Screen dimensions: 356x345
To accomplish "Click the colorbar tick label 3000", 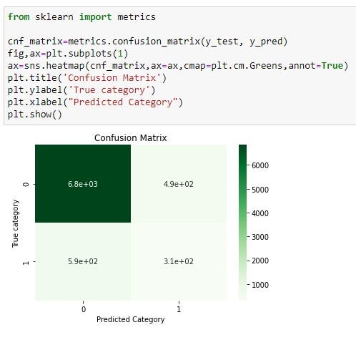I will tap(260, 237).
